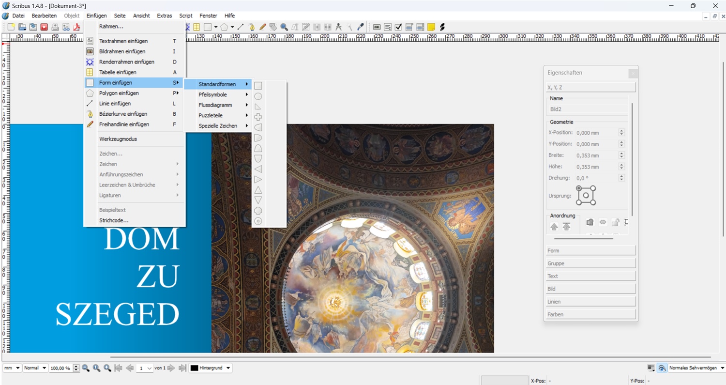Viewport: 726px width, 385px height.
Task: Click the black Hintergrund layer color swatch
Action: point(194,368)
